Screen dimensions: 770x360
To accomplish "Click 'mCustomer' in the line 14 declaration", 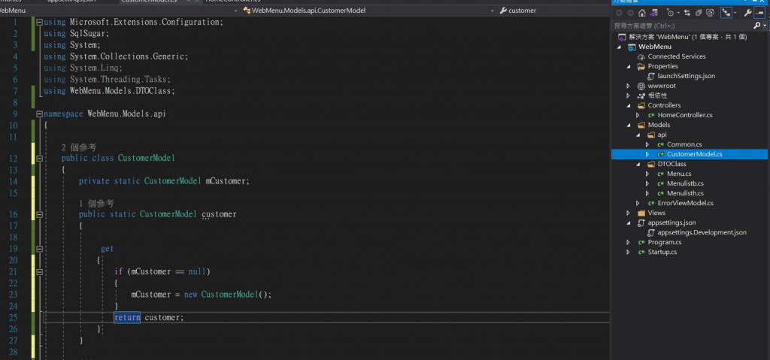I will tap(227, 181).
